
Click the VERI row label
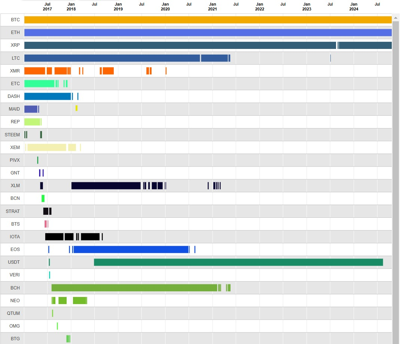click(15, 275)
